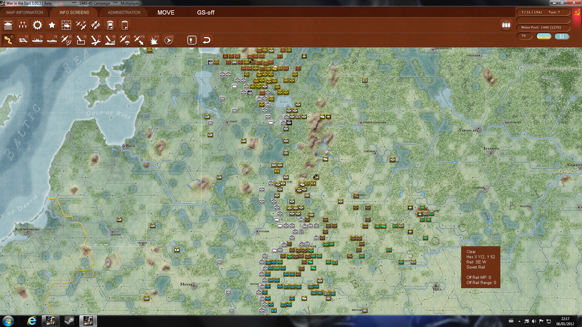The height and width of the screenshot is (327, 582).
Task: Click the F12 end turn icon
Action: (x=169, y=40)
